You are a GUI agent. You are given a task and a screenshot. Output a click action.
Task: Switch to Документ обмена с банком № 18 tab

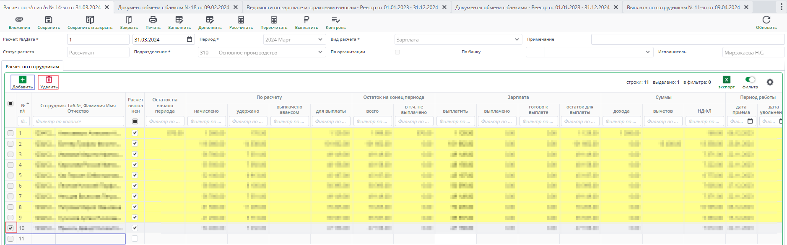(173, 7)
